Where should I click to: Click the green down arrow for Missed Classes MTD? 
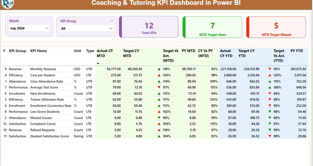point(159,118)
